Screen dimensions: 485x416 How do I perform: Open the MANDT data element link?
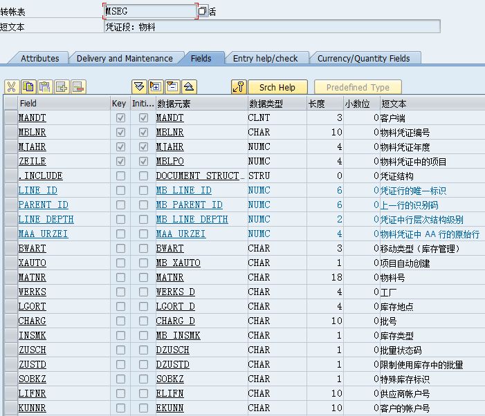170,117
